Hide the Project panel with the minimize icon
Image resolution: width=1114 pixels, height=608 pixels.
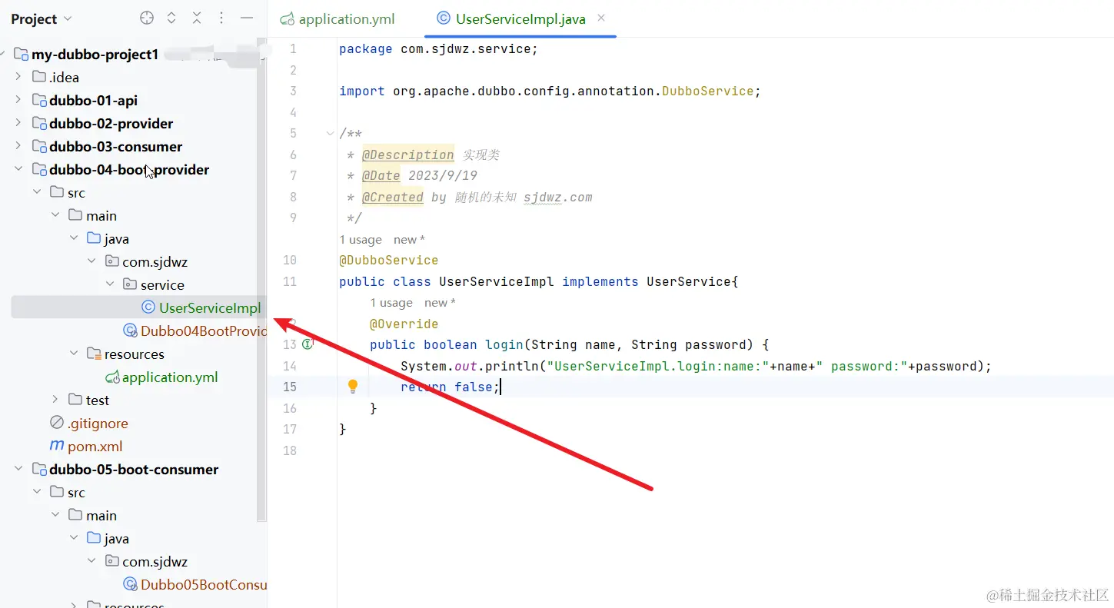(x=247, y=18)
